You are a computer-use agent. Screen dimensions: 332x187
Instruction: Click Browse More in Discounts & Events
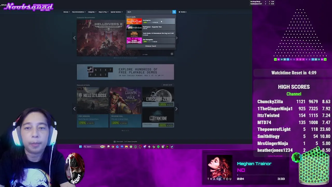tap(168, 85)
